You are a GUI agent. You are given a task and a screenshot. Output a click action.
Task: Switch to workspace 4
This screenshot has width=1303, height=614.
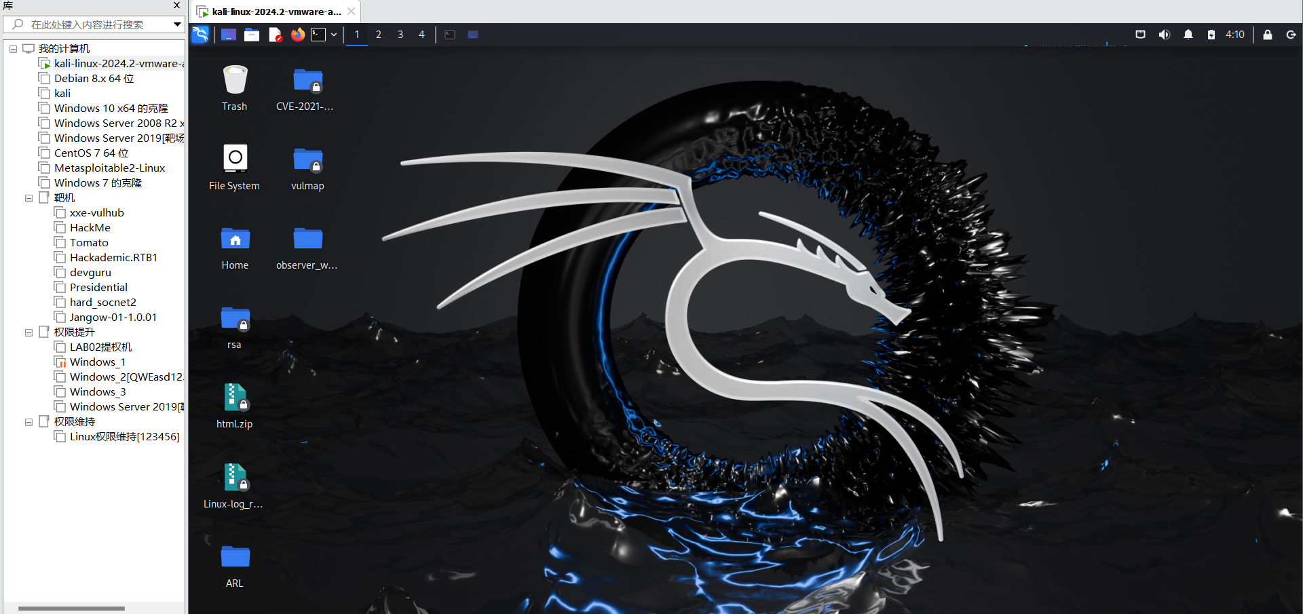pyautogui.click(x=421, y=35)
